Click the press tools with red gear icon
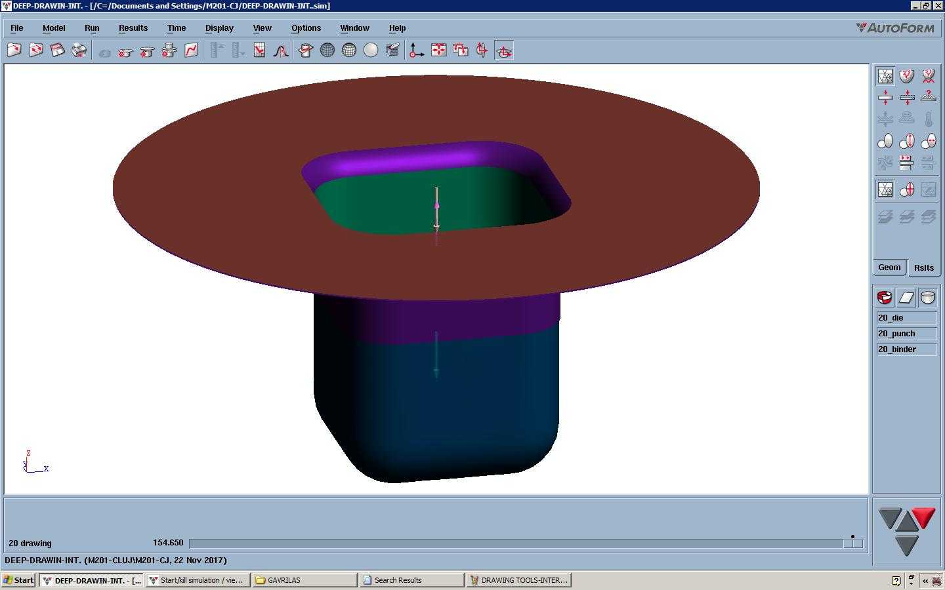945x590 pixels. [x=169, y=50]
